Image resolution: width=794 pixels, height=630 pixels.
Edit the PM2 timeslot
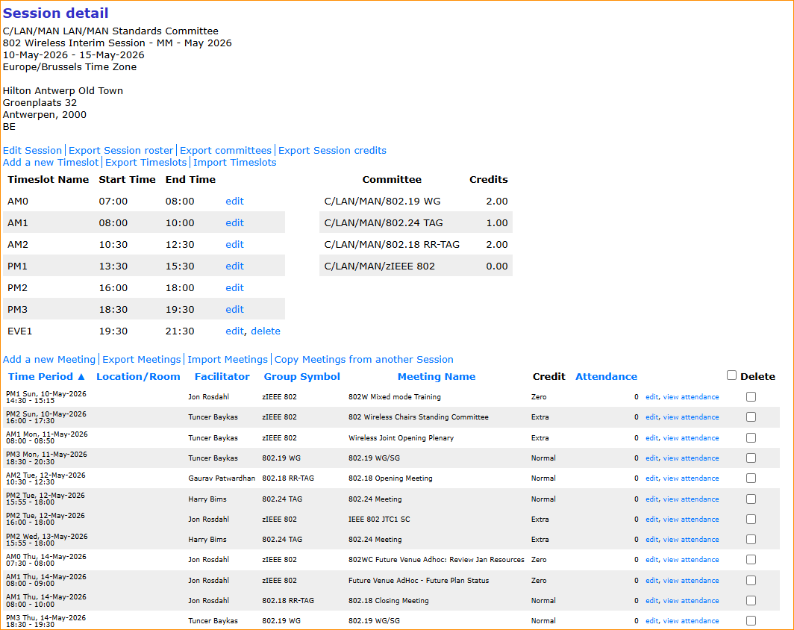[x=234, y=288]
